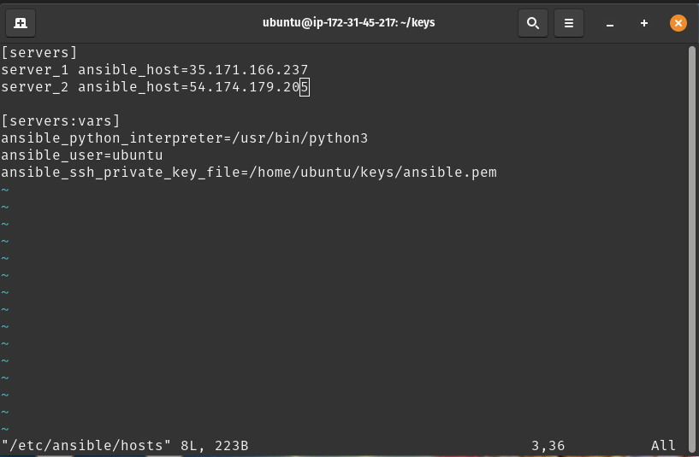Open the hamburger menu
699x457 pixels.
[x=568, y=23]
